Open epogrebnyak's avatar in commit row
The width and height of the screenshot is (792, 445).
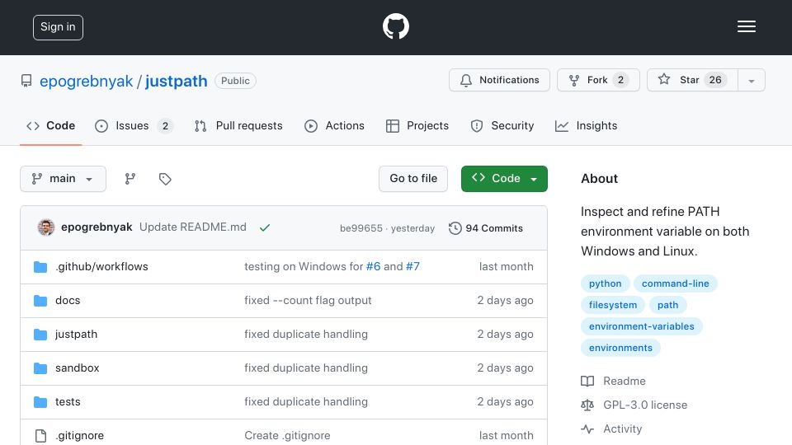[46, 227]
